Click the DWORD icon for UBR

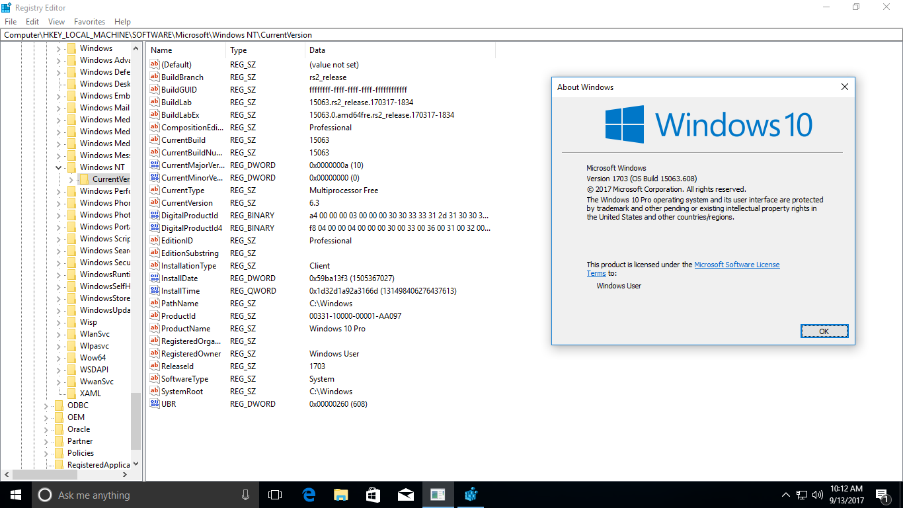click(x=155, y=404)
